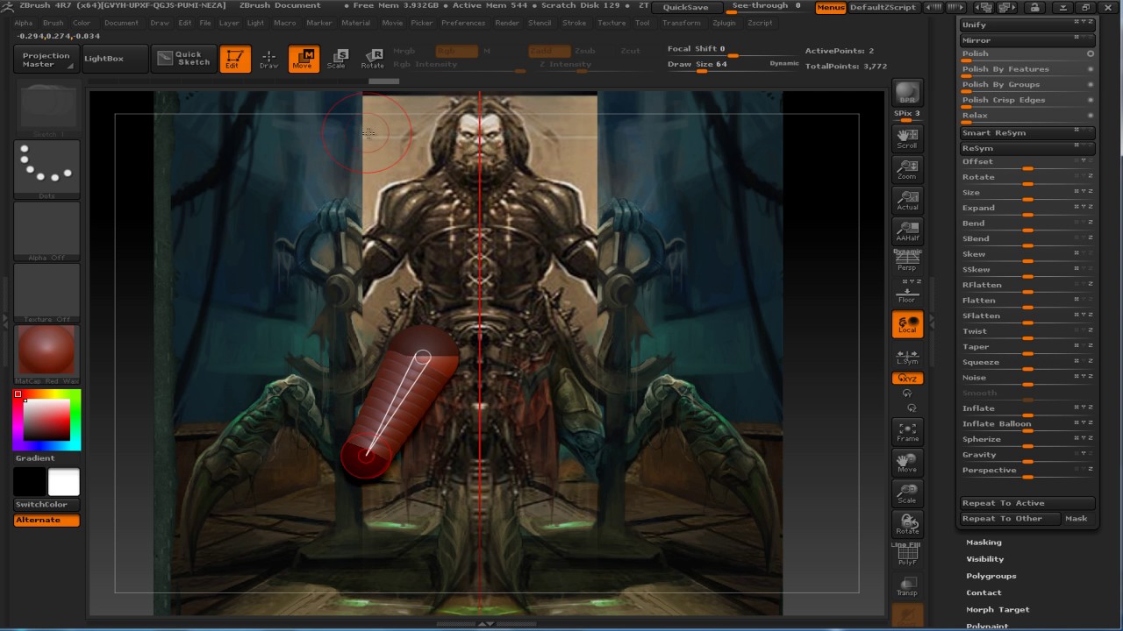
Task: Set Actual size view
Action: click(x=907, y=200)
